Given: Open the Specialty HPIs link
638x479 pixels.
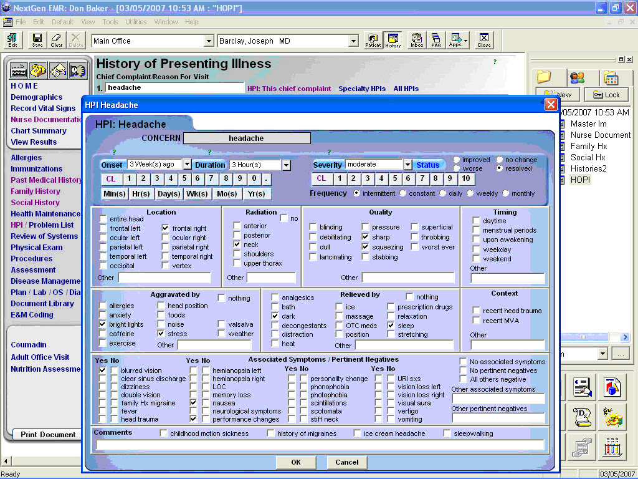Looking at the screenshot, I should [362, 89].
